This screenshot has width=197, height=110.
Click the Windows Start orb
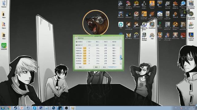coord(3,108)
